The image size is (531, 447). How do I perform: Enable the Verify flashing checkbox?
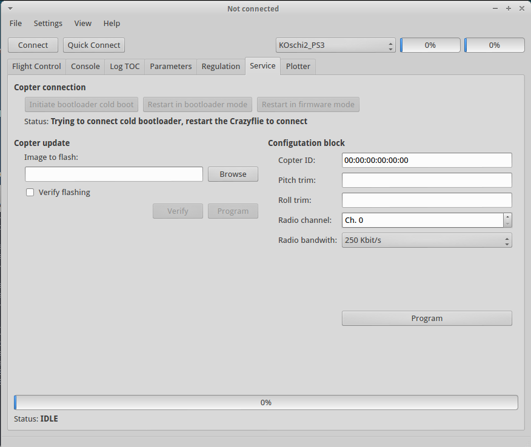tap(30, 193)
